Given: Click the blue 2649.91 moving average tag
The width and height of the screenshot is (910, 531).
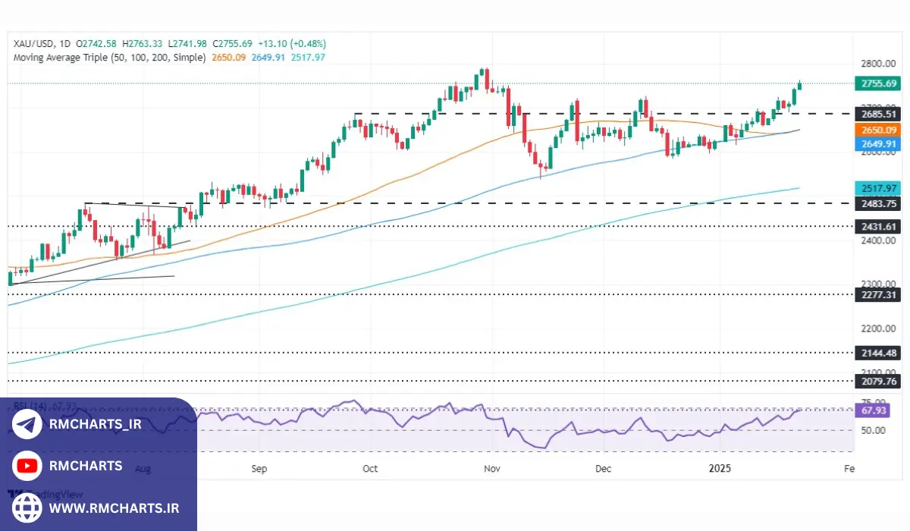Looking at the screenshot, I should [876, 143].
